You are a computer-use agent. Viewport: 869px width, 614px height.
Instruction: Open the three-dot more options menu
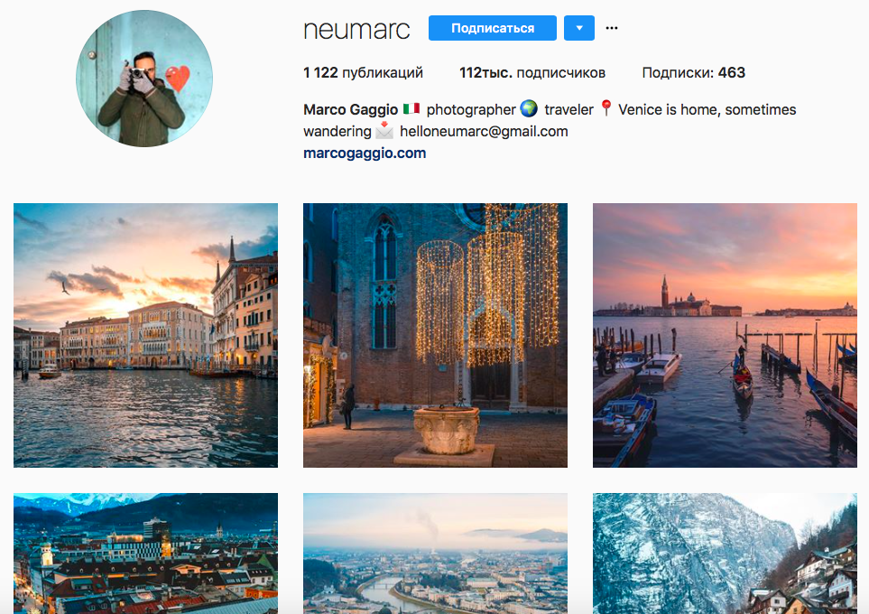(x=612, y=28)
